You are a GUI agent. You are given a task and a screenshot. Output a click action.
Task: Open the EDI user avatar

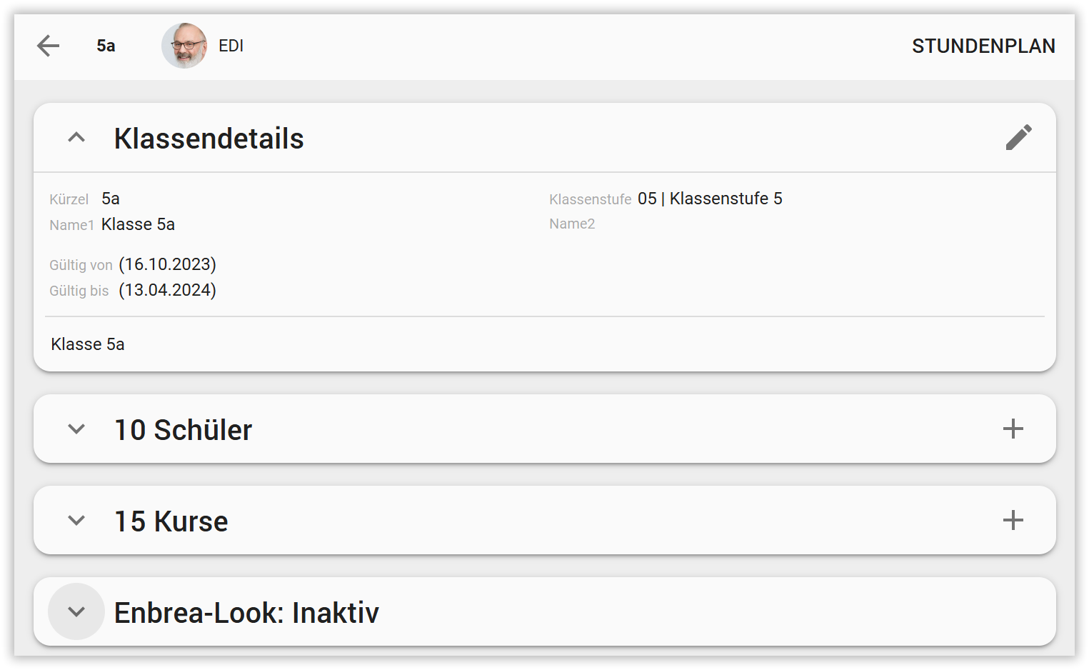[184, 46]
